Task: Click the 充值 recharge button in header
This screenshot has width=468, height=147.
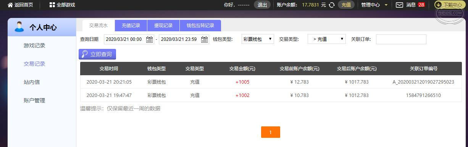Action: tap(346, 5)
